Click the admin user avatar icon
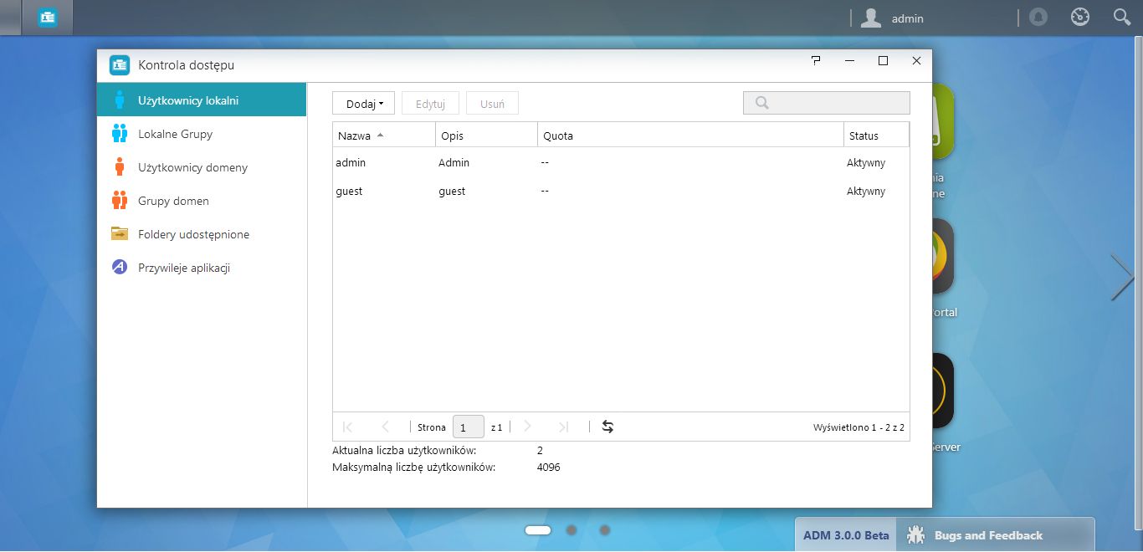Viewport: 1143px width, 552px height. tap(871, 18)
